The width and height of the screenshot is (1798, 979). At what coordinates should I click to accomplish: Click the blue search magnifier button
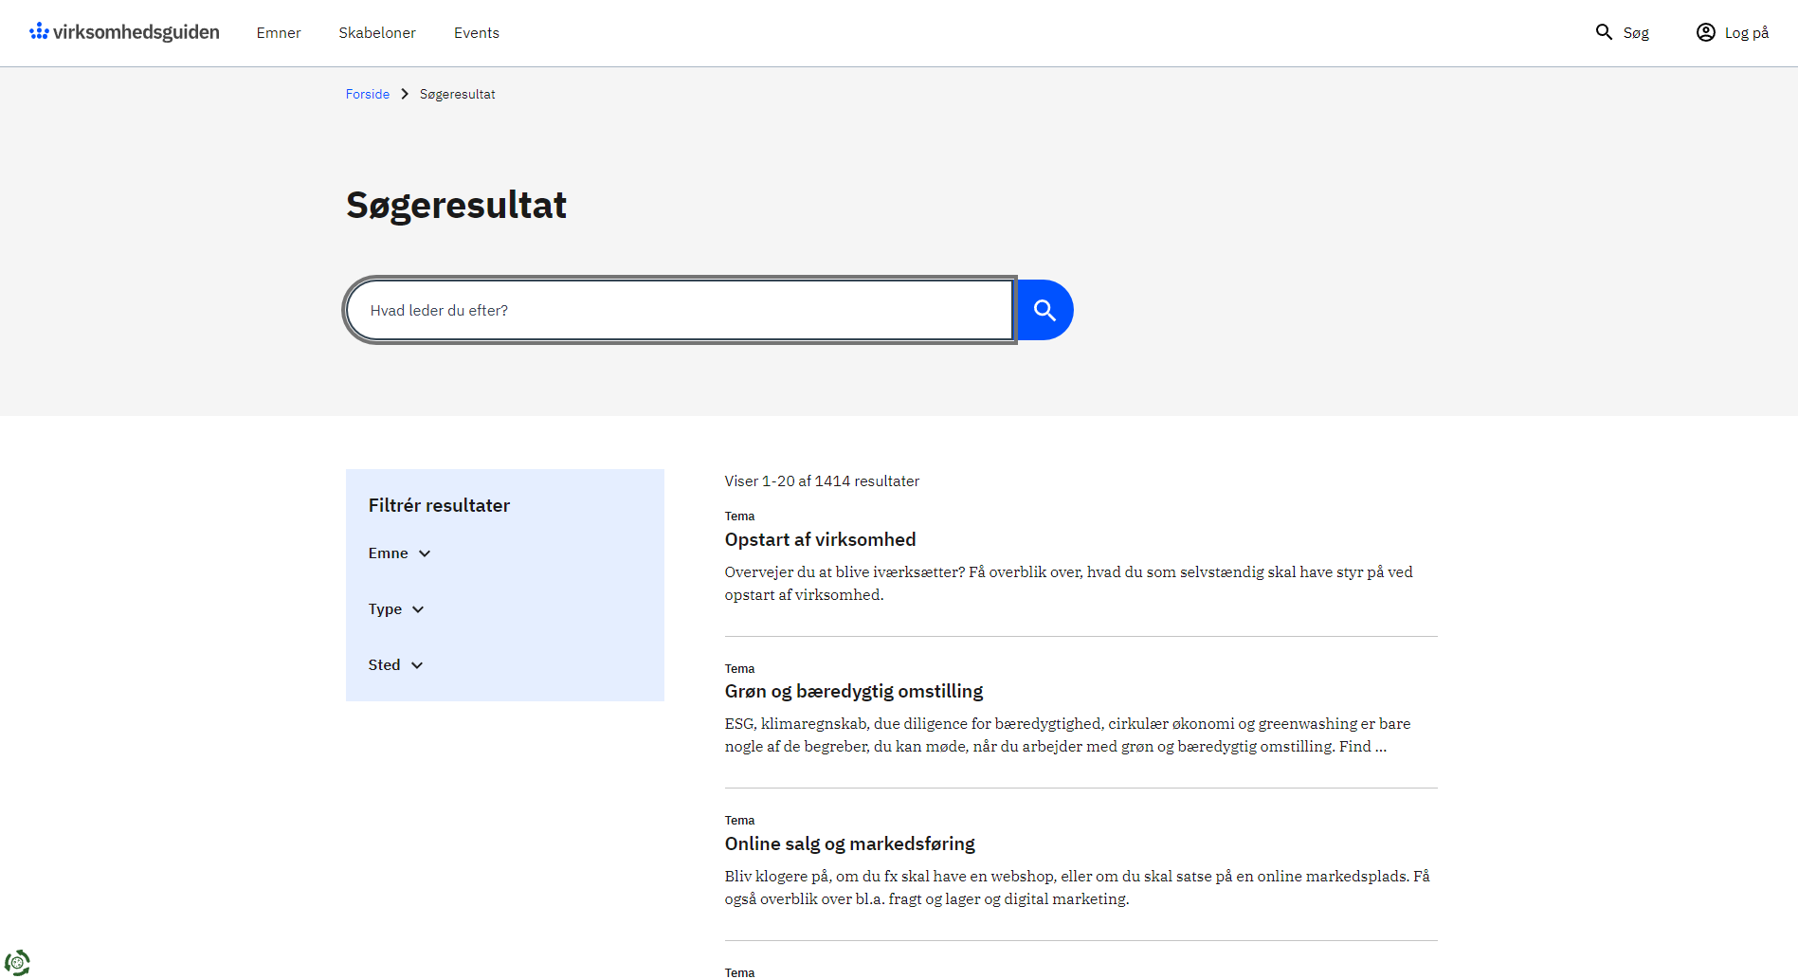(x=1044, y=310)
